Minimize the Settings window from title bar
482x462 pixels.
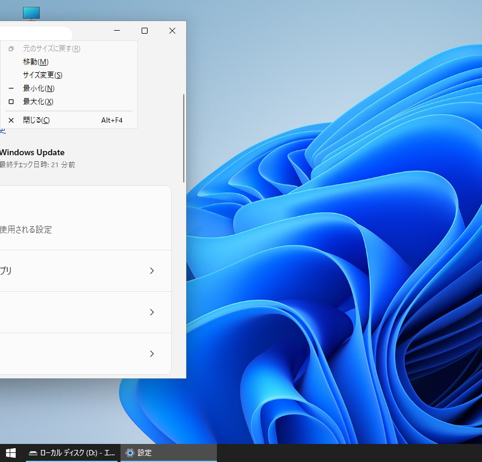pyautogui.click(x=117, y=31)
